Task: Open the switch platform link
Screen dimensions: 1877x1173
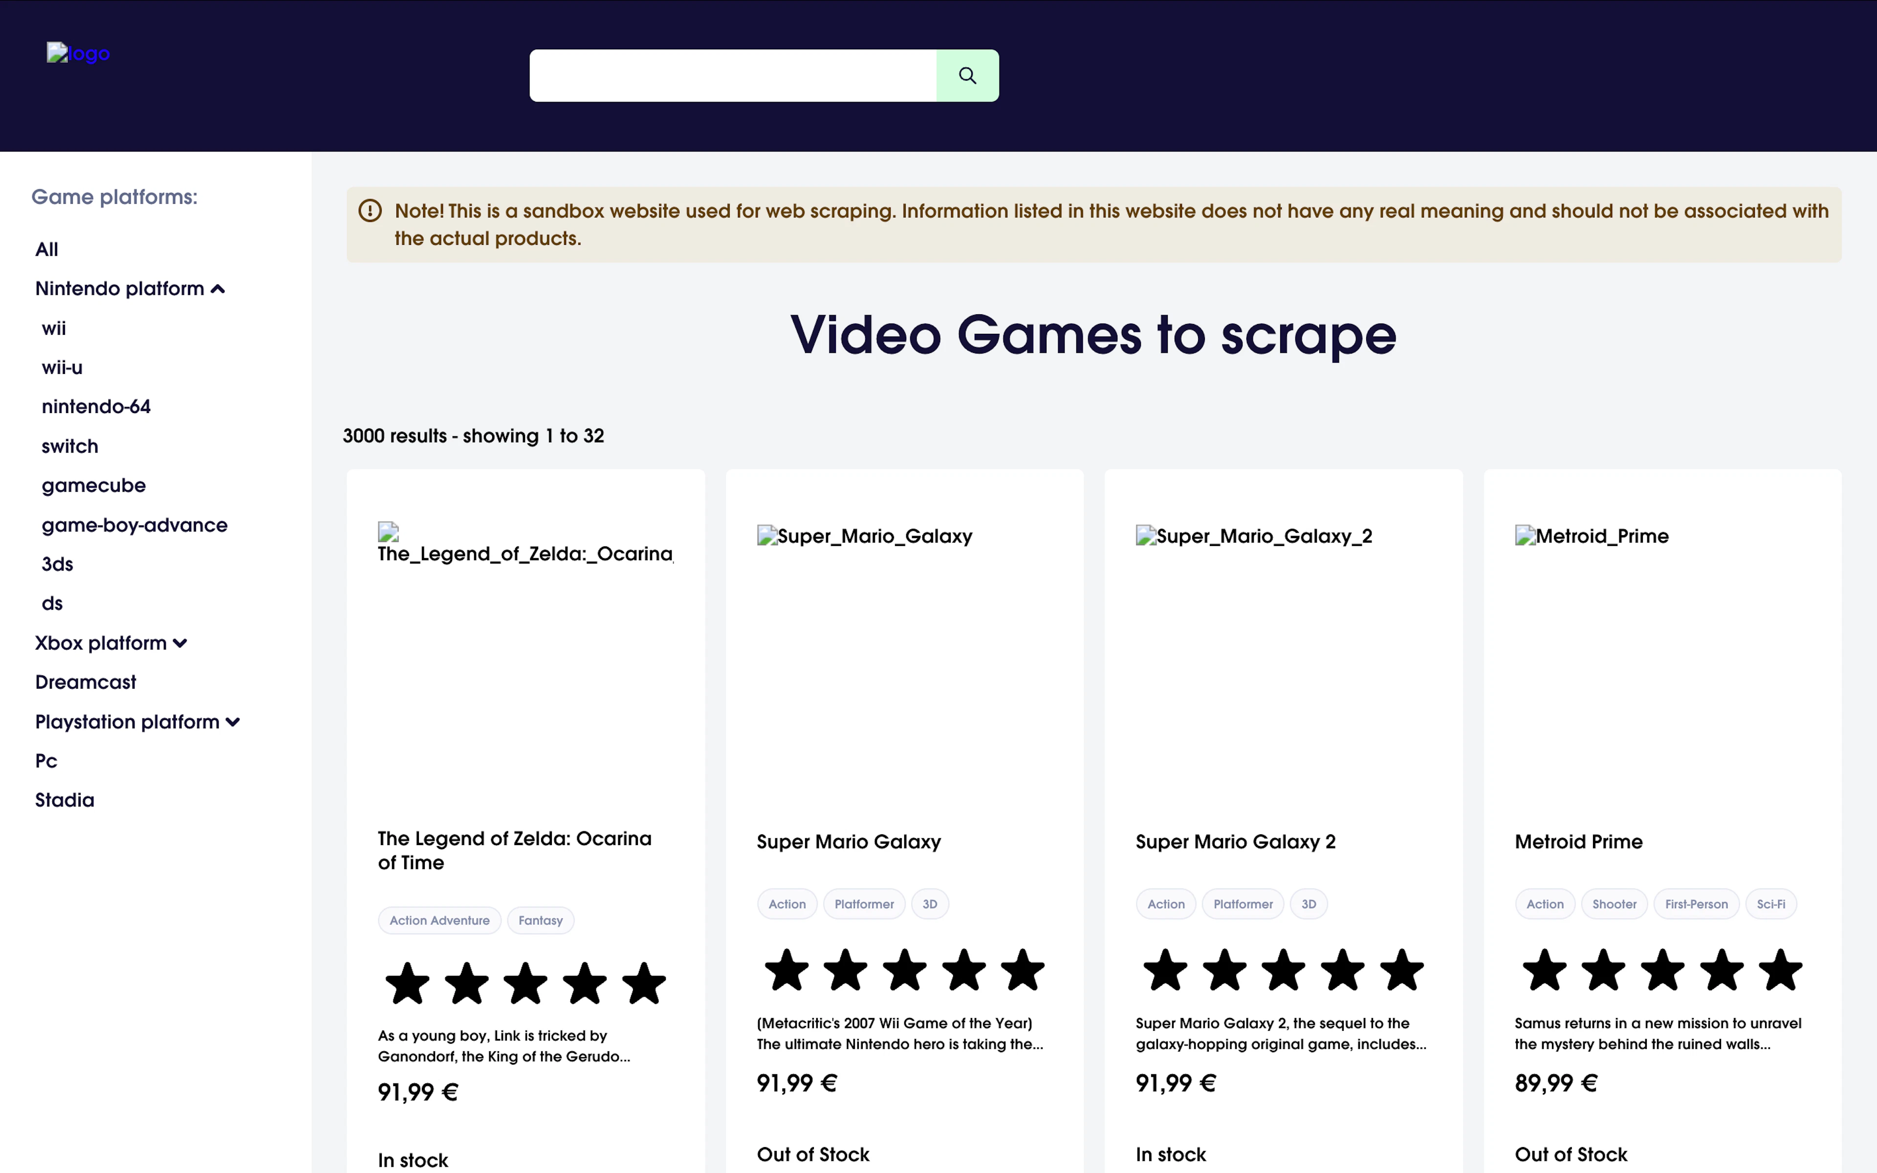Action: [70, 446]
